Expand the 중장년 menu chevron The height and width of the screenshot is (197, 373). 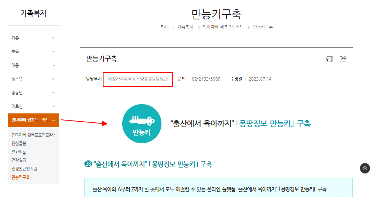54,93
